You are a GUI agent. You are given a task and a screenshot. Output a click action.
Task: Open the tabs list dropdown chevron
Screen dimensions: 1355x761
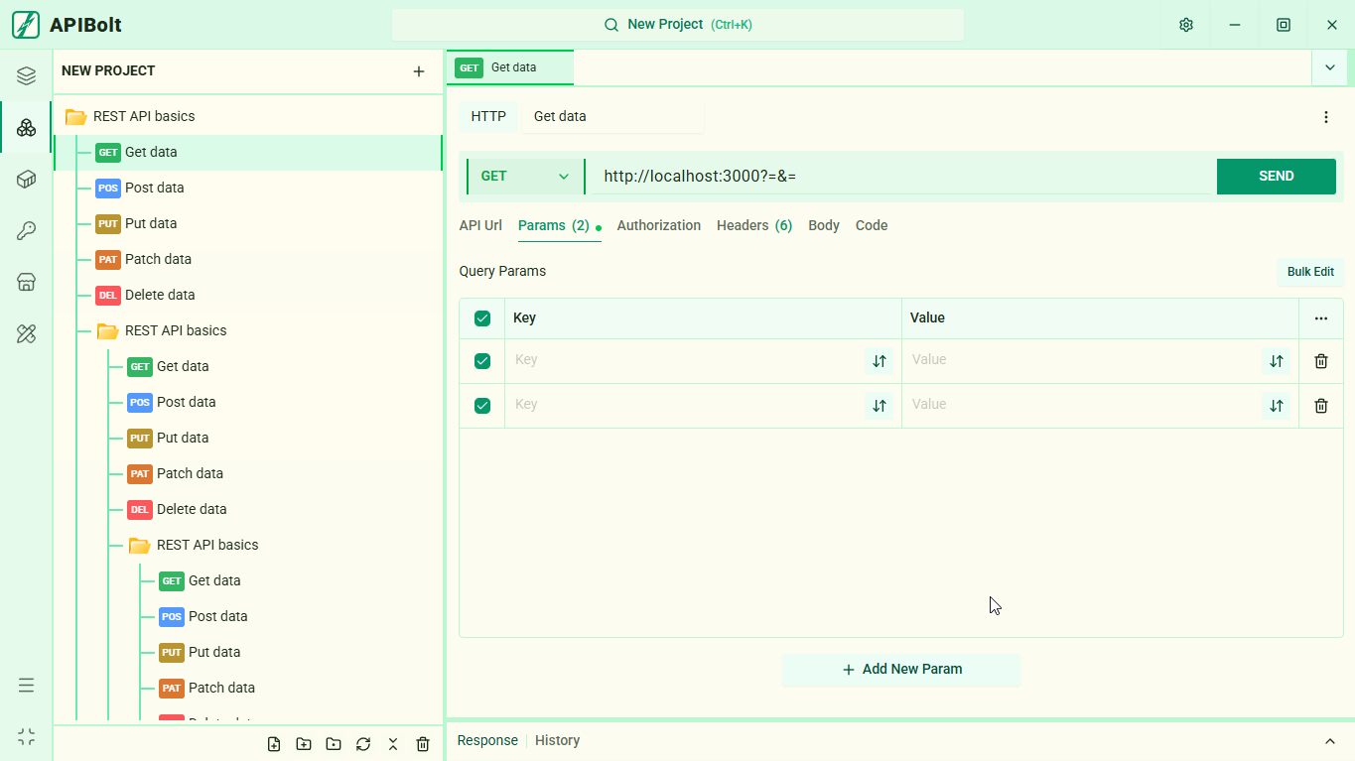pyautogui.click(x=1330, y=67)
